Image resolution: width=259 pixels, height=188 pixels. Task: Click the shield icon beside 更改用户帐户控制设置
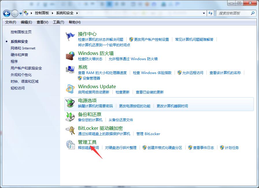(131, 39)
